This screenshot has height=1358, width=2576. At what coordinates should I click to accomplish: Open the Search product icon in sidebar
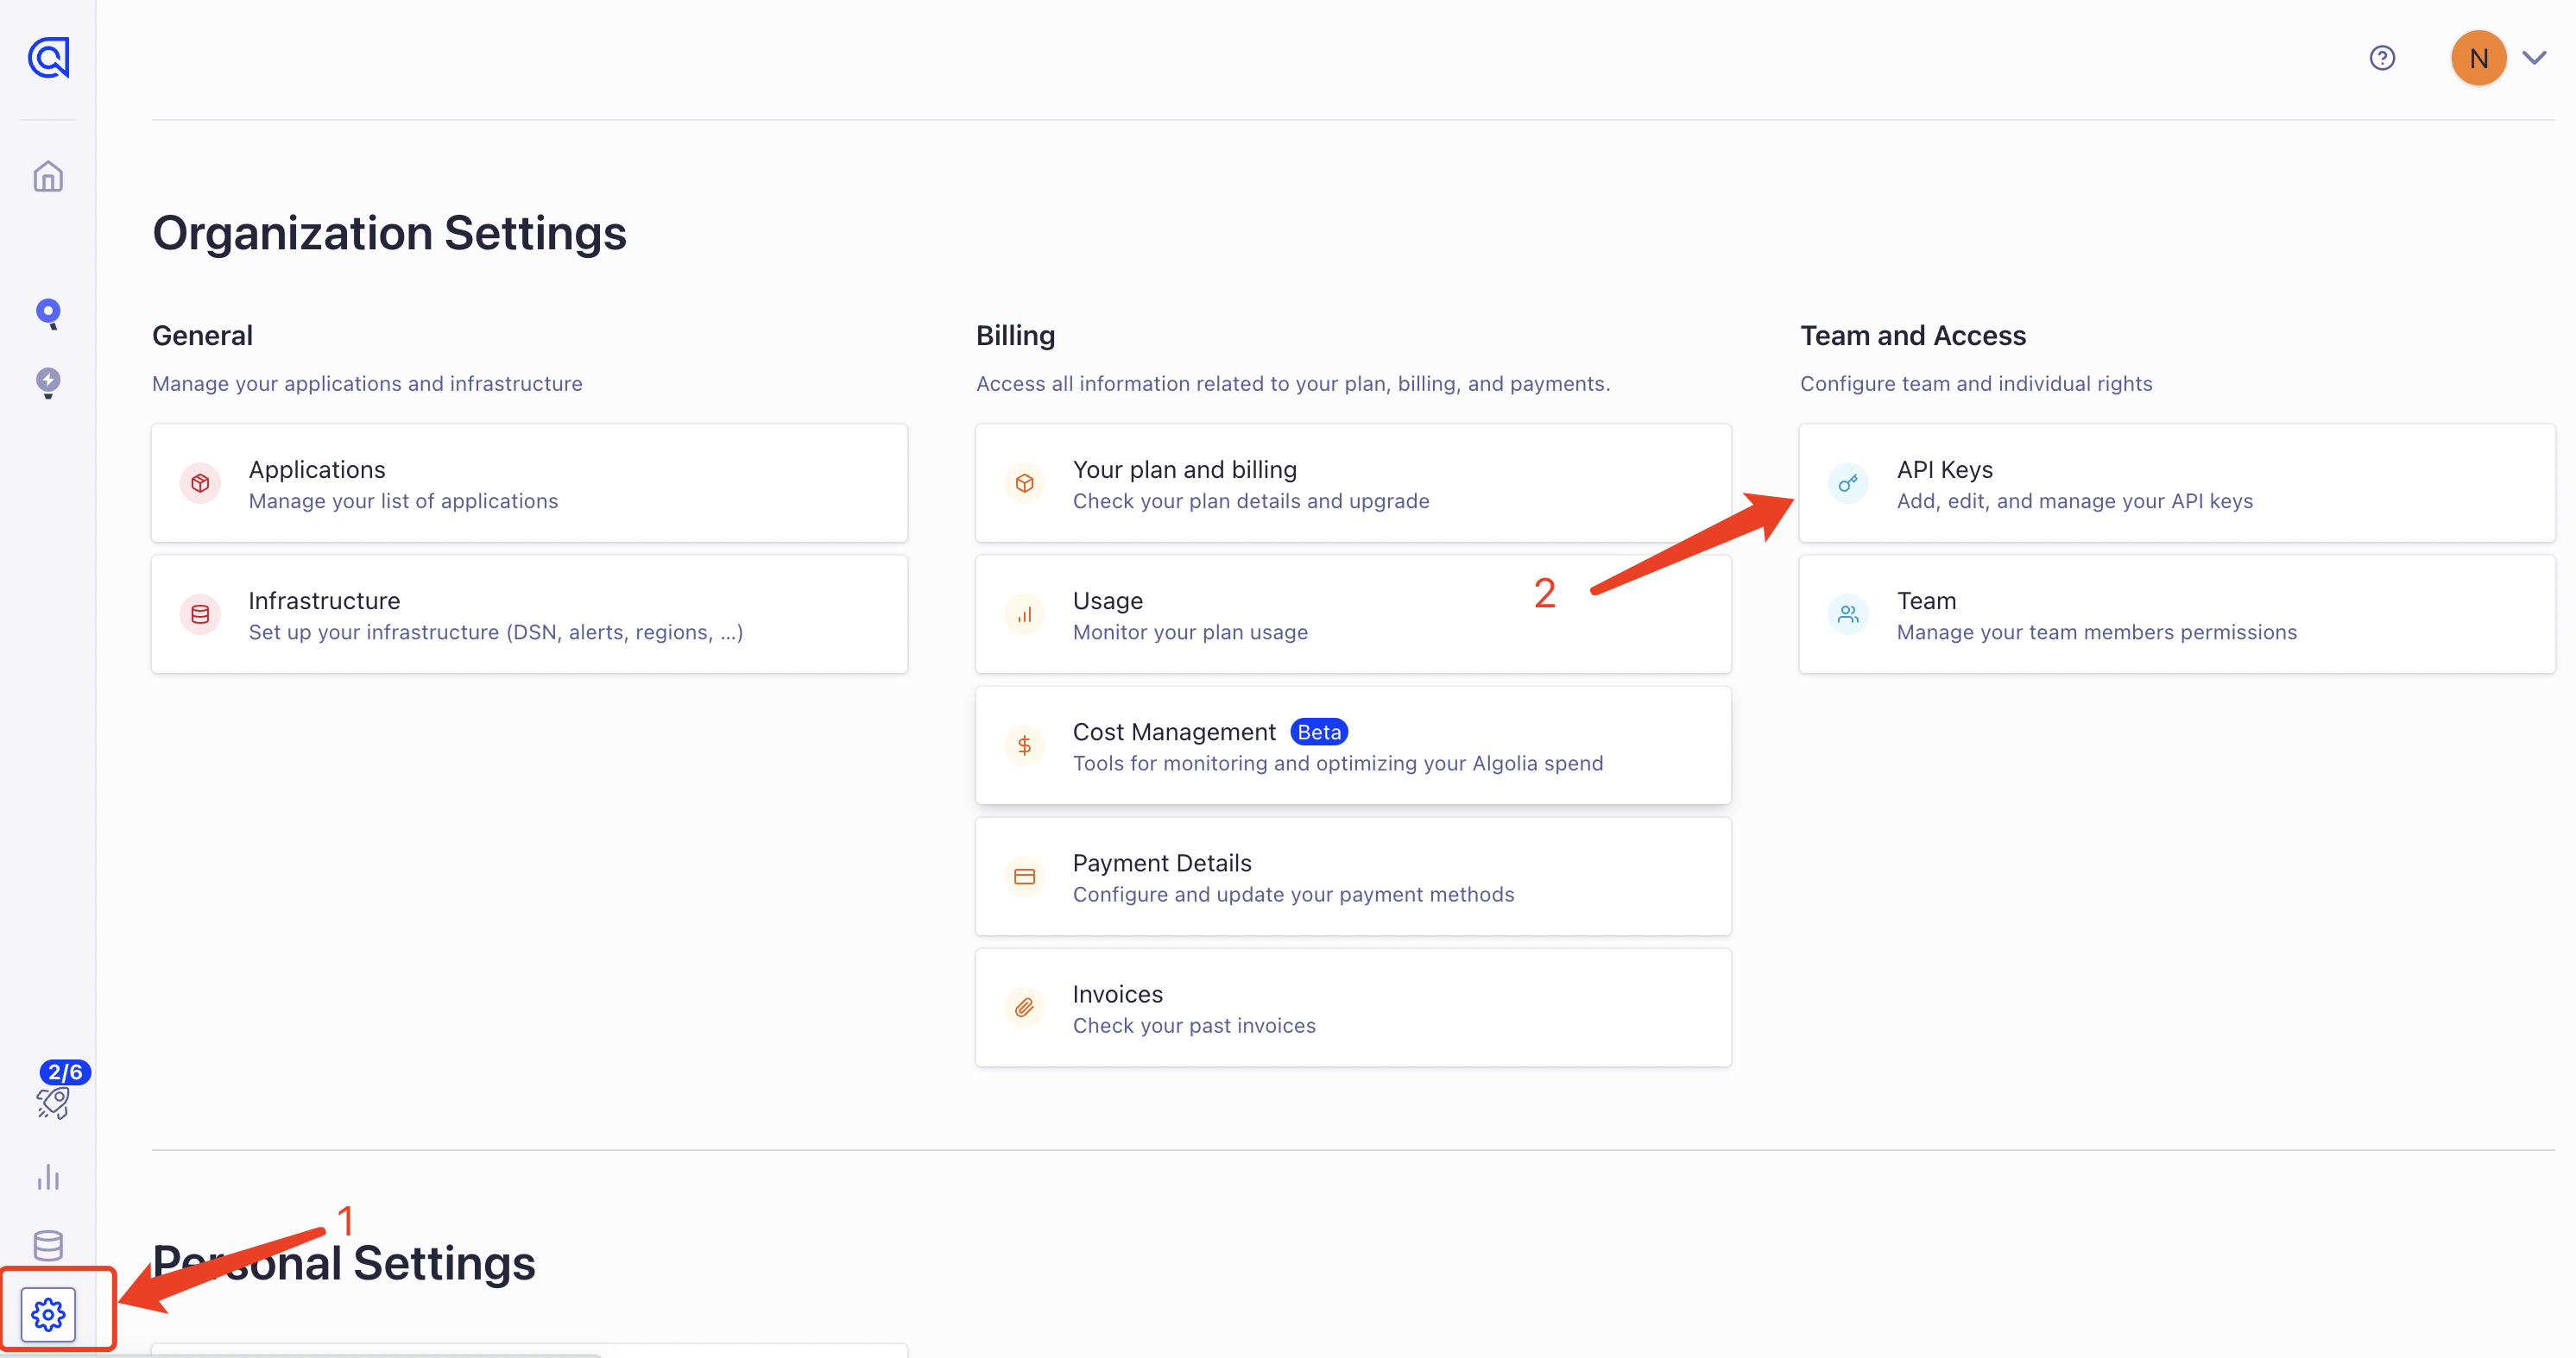48,314
